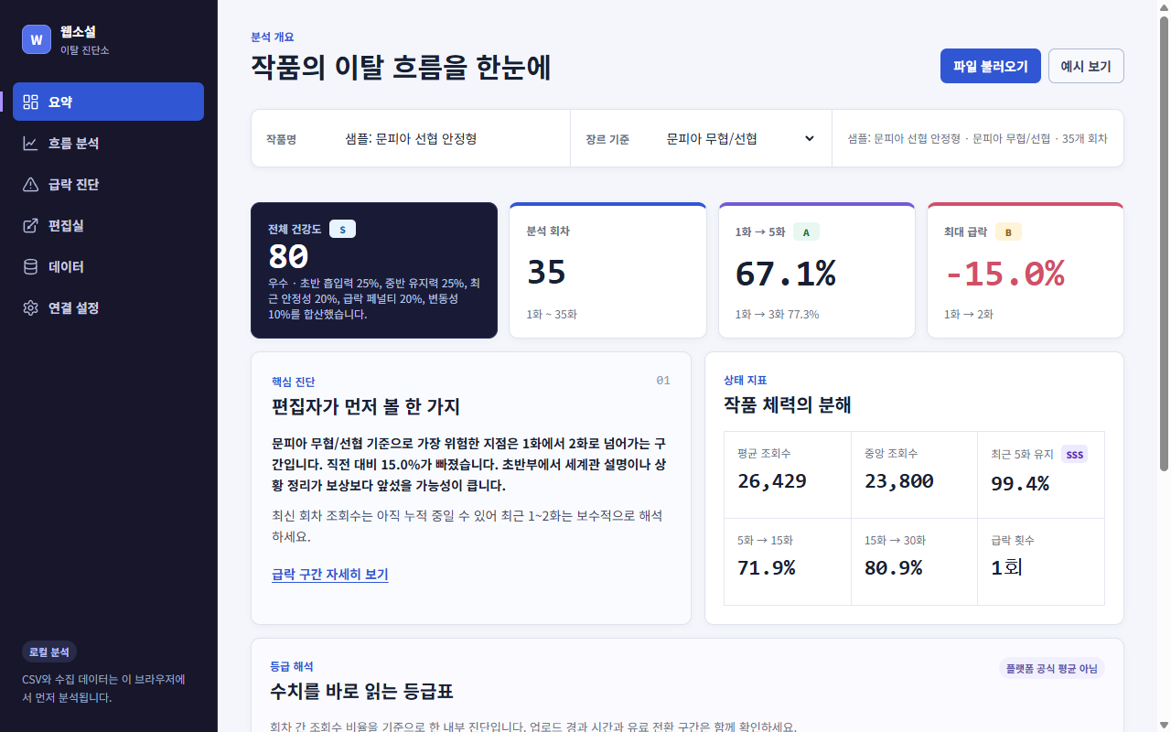Edit the 작품명 input field
Viewport: 1171px width, 732px height.
coord(452,138)
